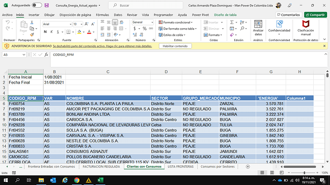The image size is (330, 185).
Task: Select the Format Painter brush
Action: coord(32,34)
